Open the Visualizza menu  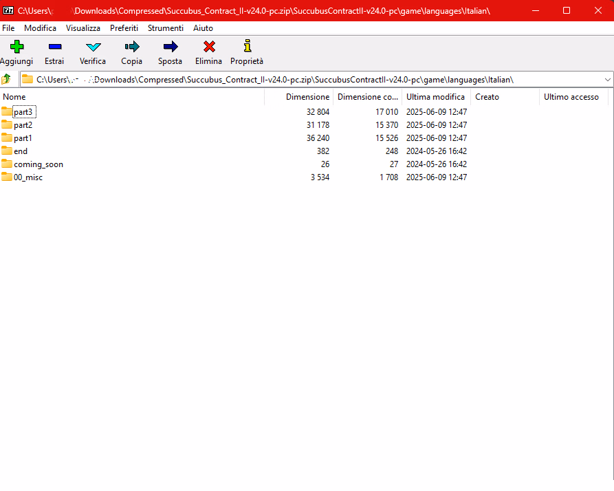83,28
